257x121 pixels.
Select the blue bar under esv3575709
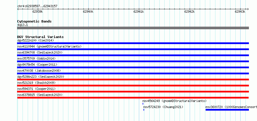[x=133, y=61]
